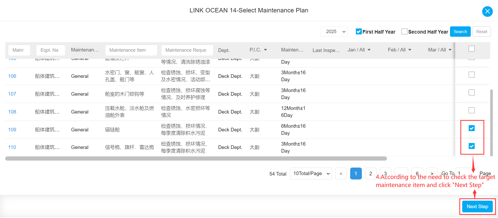Focus the Maint number filter field
The height and width of the screenshot is (218, 498).
coord(19,50)
